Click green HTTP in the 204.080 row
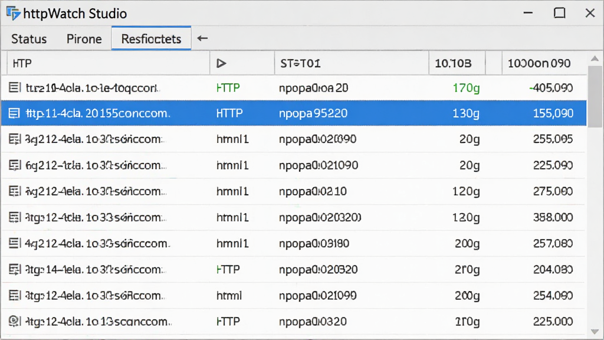Viewport: 604px width, 340px height. click(228, 269)
